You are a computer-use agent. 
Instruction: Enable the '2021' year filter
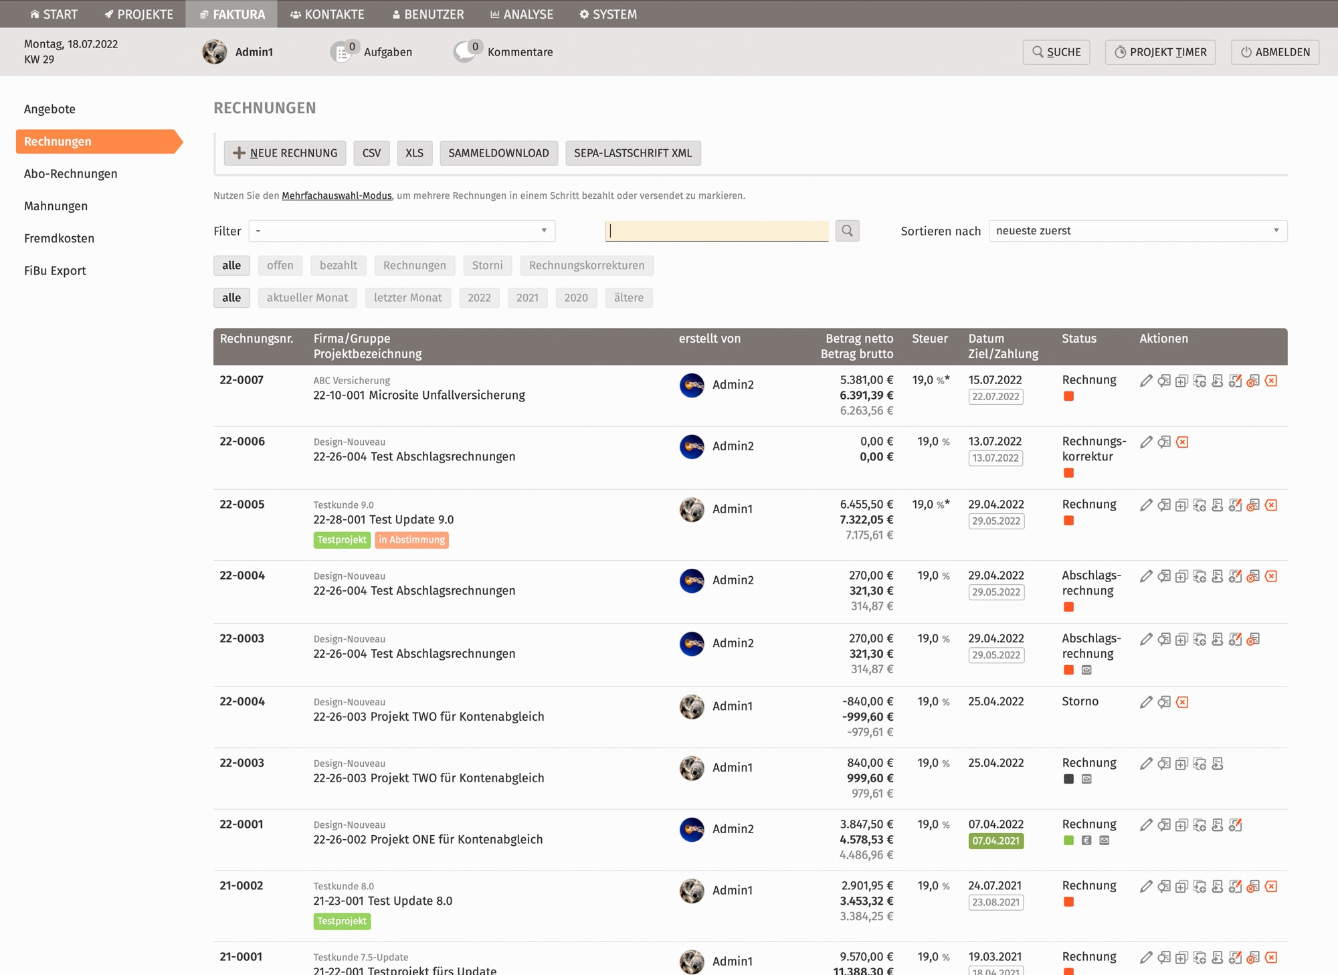click(x=527, y=298)
